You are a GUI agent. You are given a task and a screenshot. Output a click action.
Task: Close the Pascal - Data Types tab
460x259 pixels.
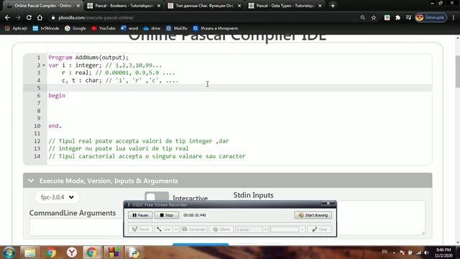coord(320,6)
